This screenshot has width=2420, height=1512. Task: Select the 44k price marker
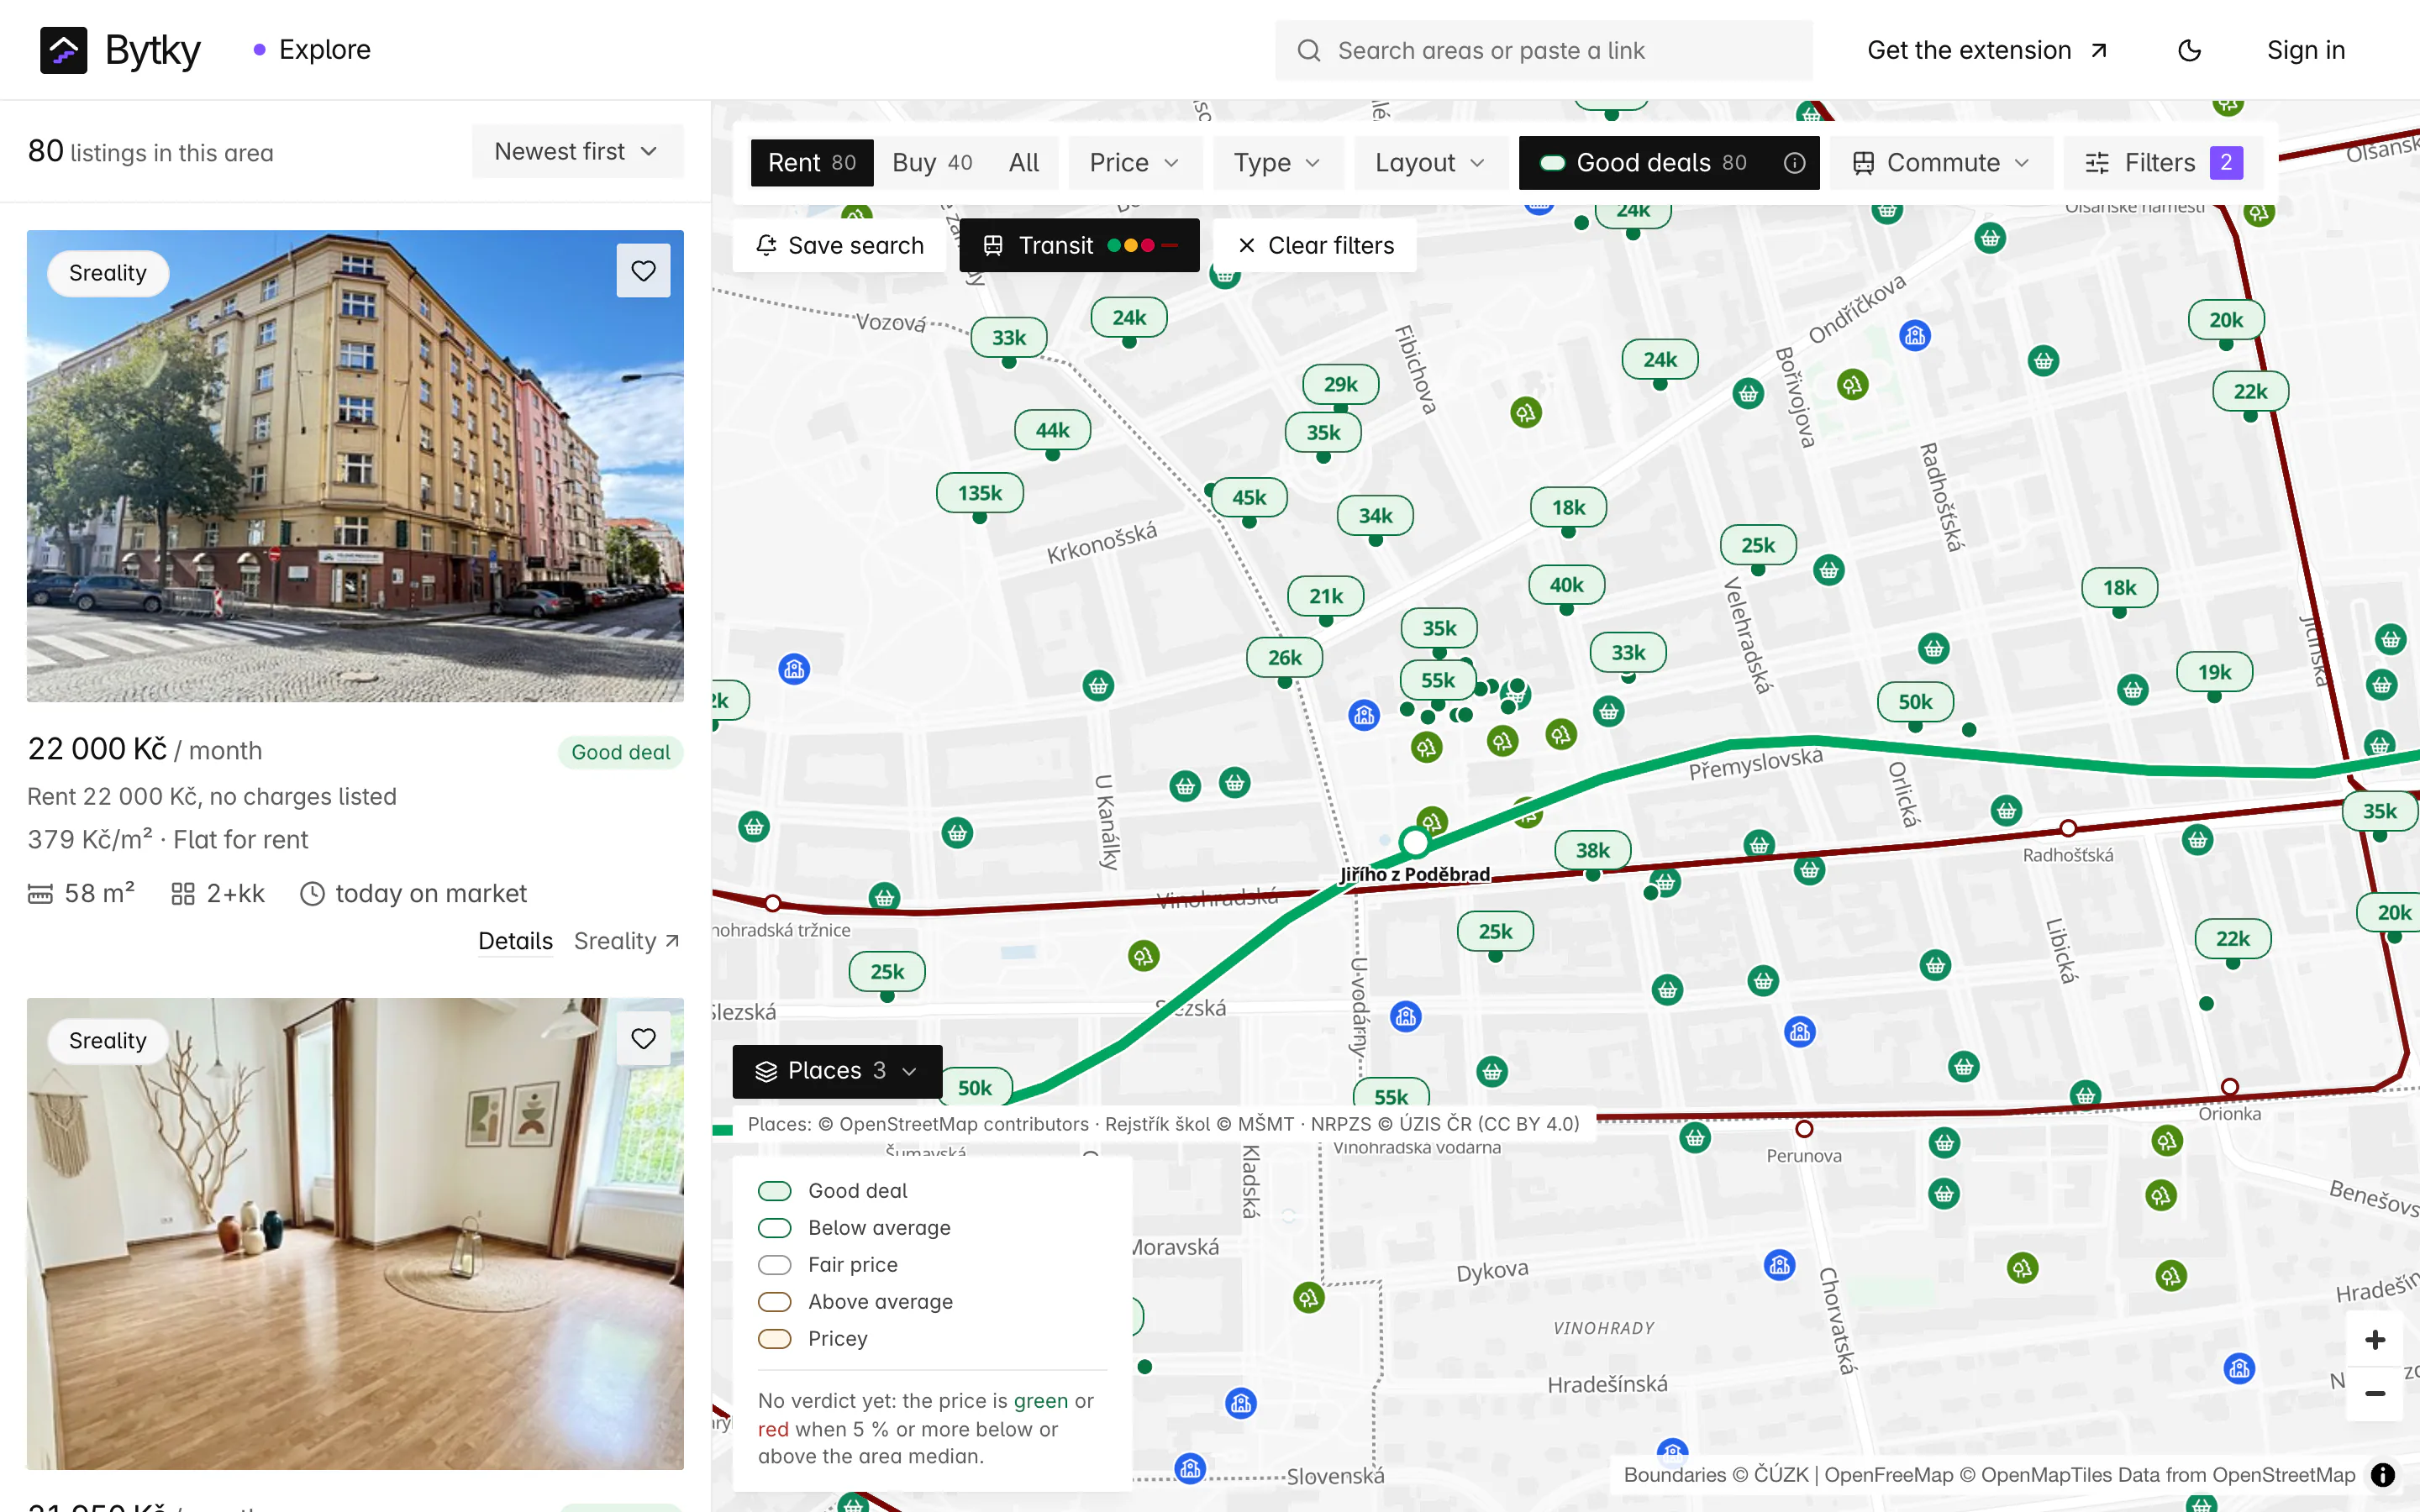click(1052, 430)
